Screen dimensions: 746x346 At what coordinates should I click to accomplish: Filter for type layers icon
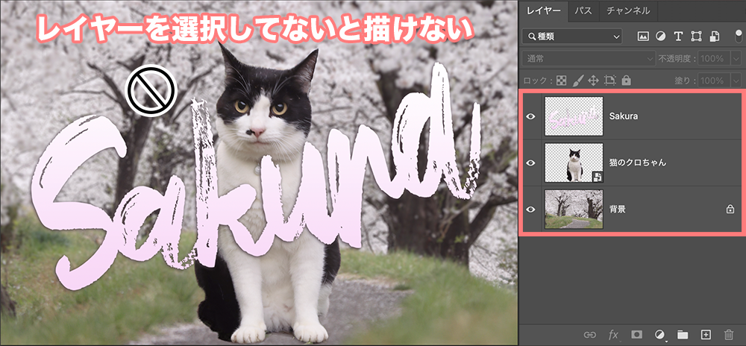coord(678,36)
